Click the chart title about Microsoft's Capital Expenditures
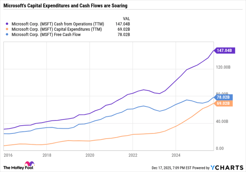Screen dimensions: 246x172 click(65, 6)
